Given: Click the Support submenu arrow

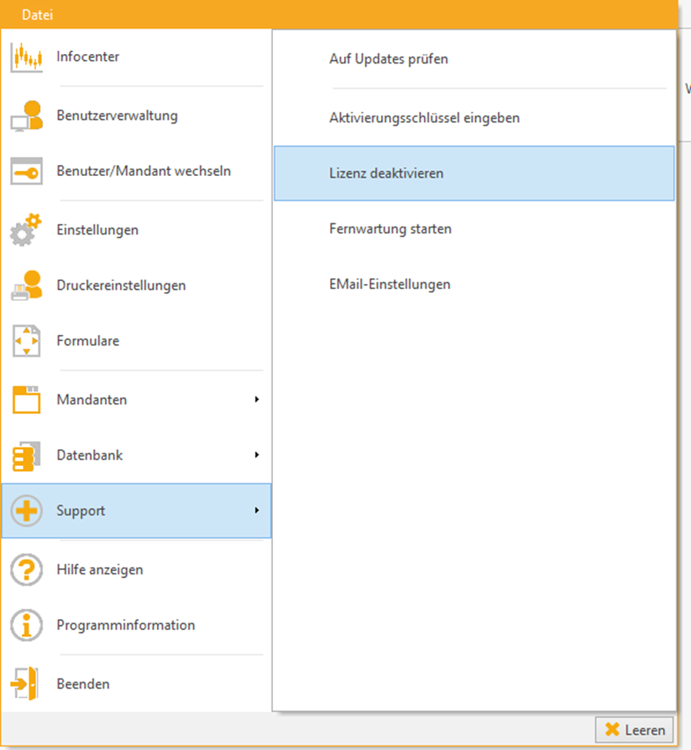Looking at the screenshot, I should click(257, 510).
